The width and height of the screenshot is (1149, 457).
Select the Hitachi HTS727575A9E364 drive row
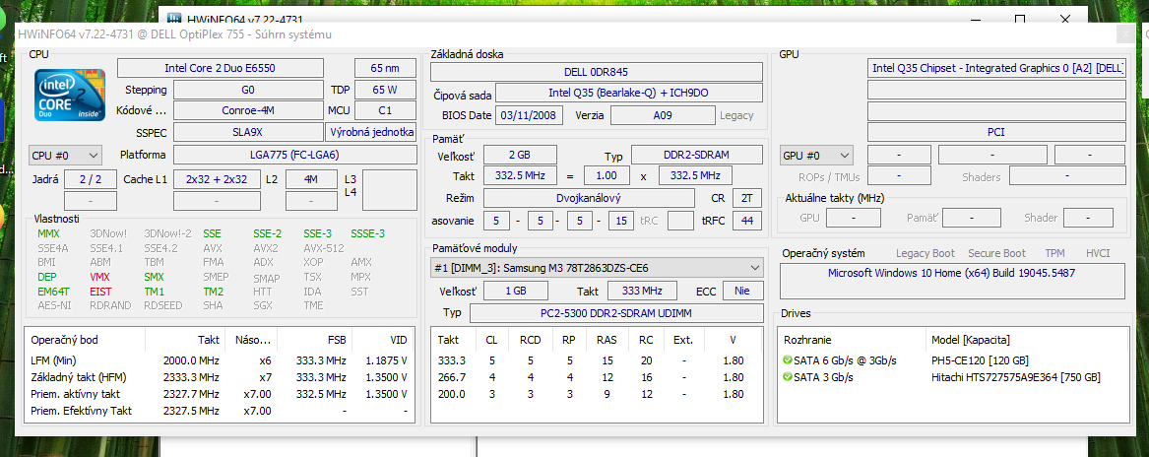click(x=953, y=377)
